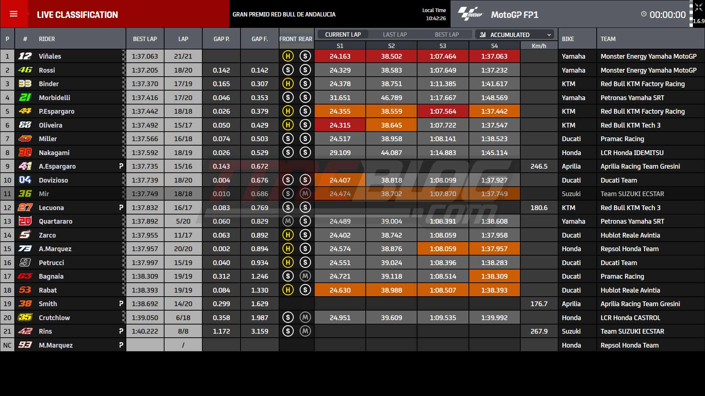This screenshot has width=705, height=396.
Task: Click Oliveira's red S1 time 24.315
Action: 340,125
